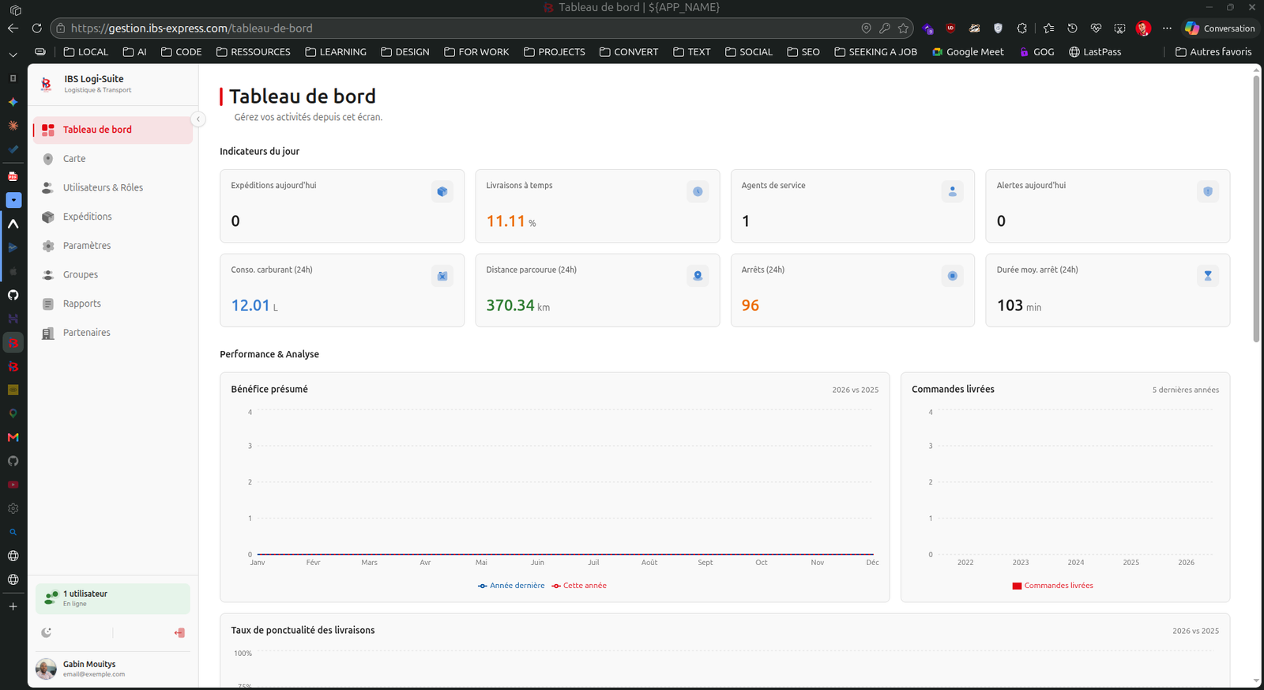The height and width of the screenshot is (690, 1264).
Task: Open DESIGN bookmarks folder
Action: (x=405, y=52)
